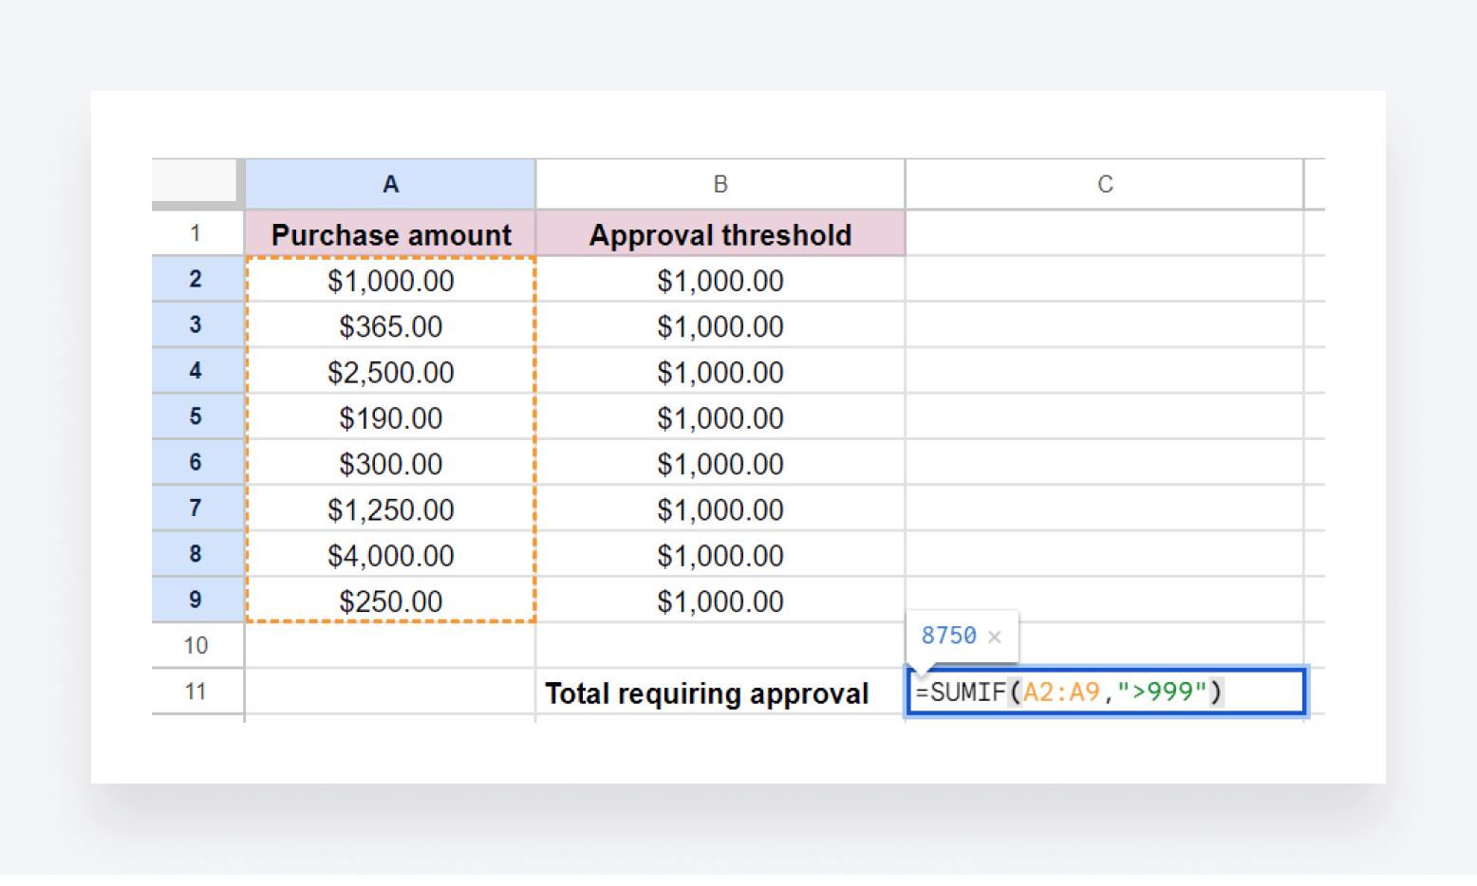
Task: Dismiss the 8750 formula preview tooltip
Action: 994,637
